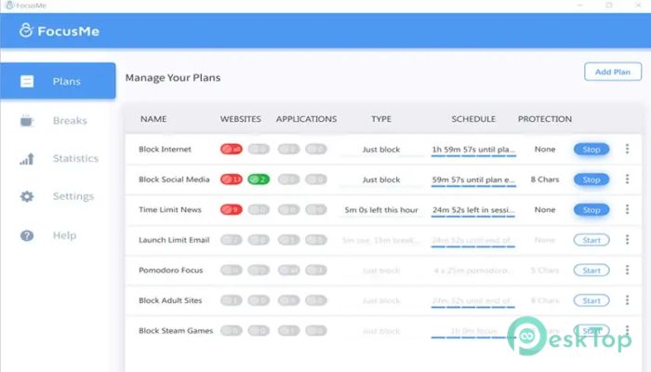
Task: Open Settings from the sidebar
Action: (73, 196)
